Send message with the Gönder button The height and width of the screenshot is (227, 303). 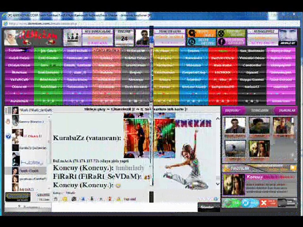coord(209,207)
